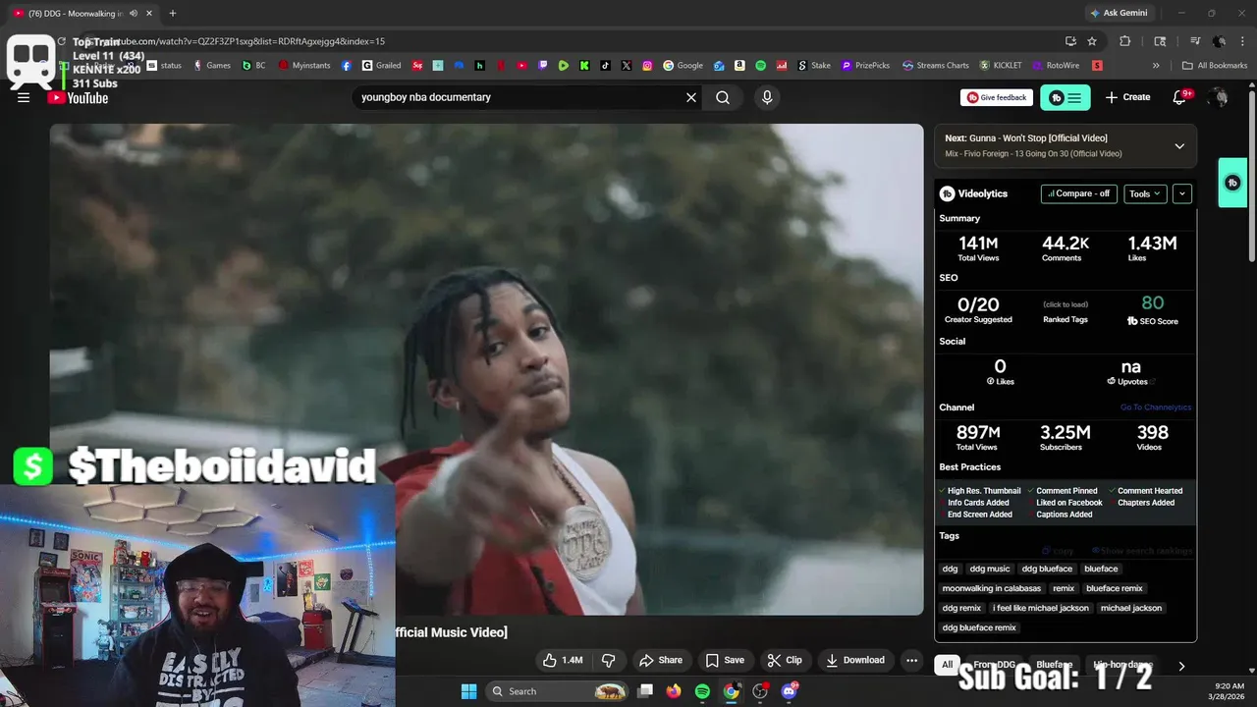Viewport: 1257px width, 707px height.
Task: Expand hidden bookmarks overflow chevron
Action: [x=1156, y=66]
